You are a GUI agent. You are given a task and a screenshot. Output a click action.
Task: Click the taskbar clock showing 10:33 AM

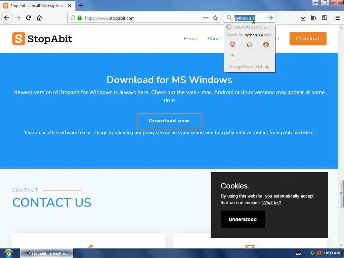click(332, 253)
